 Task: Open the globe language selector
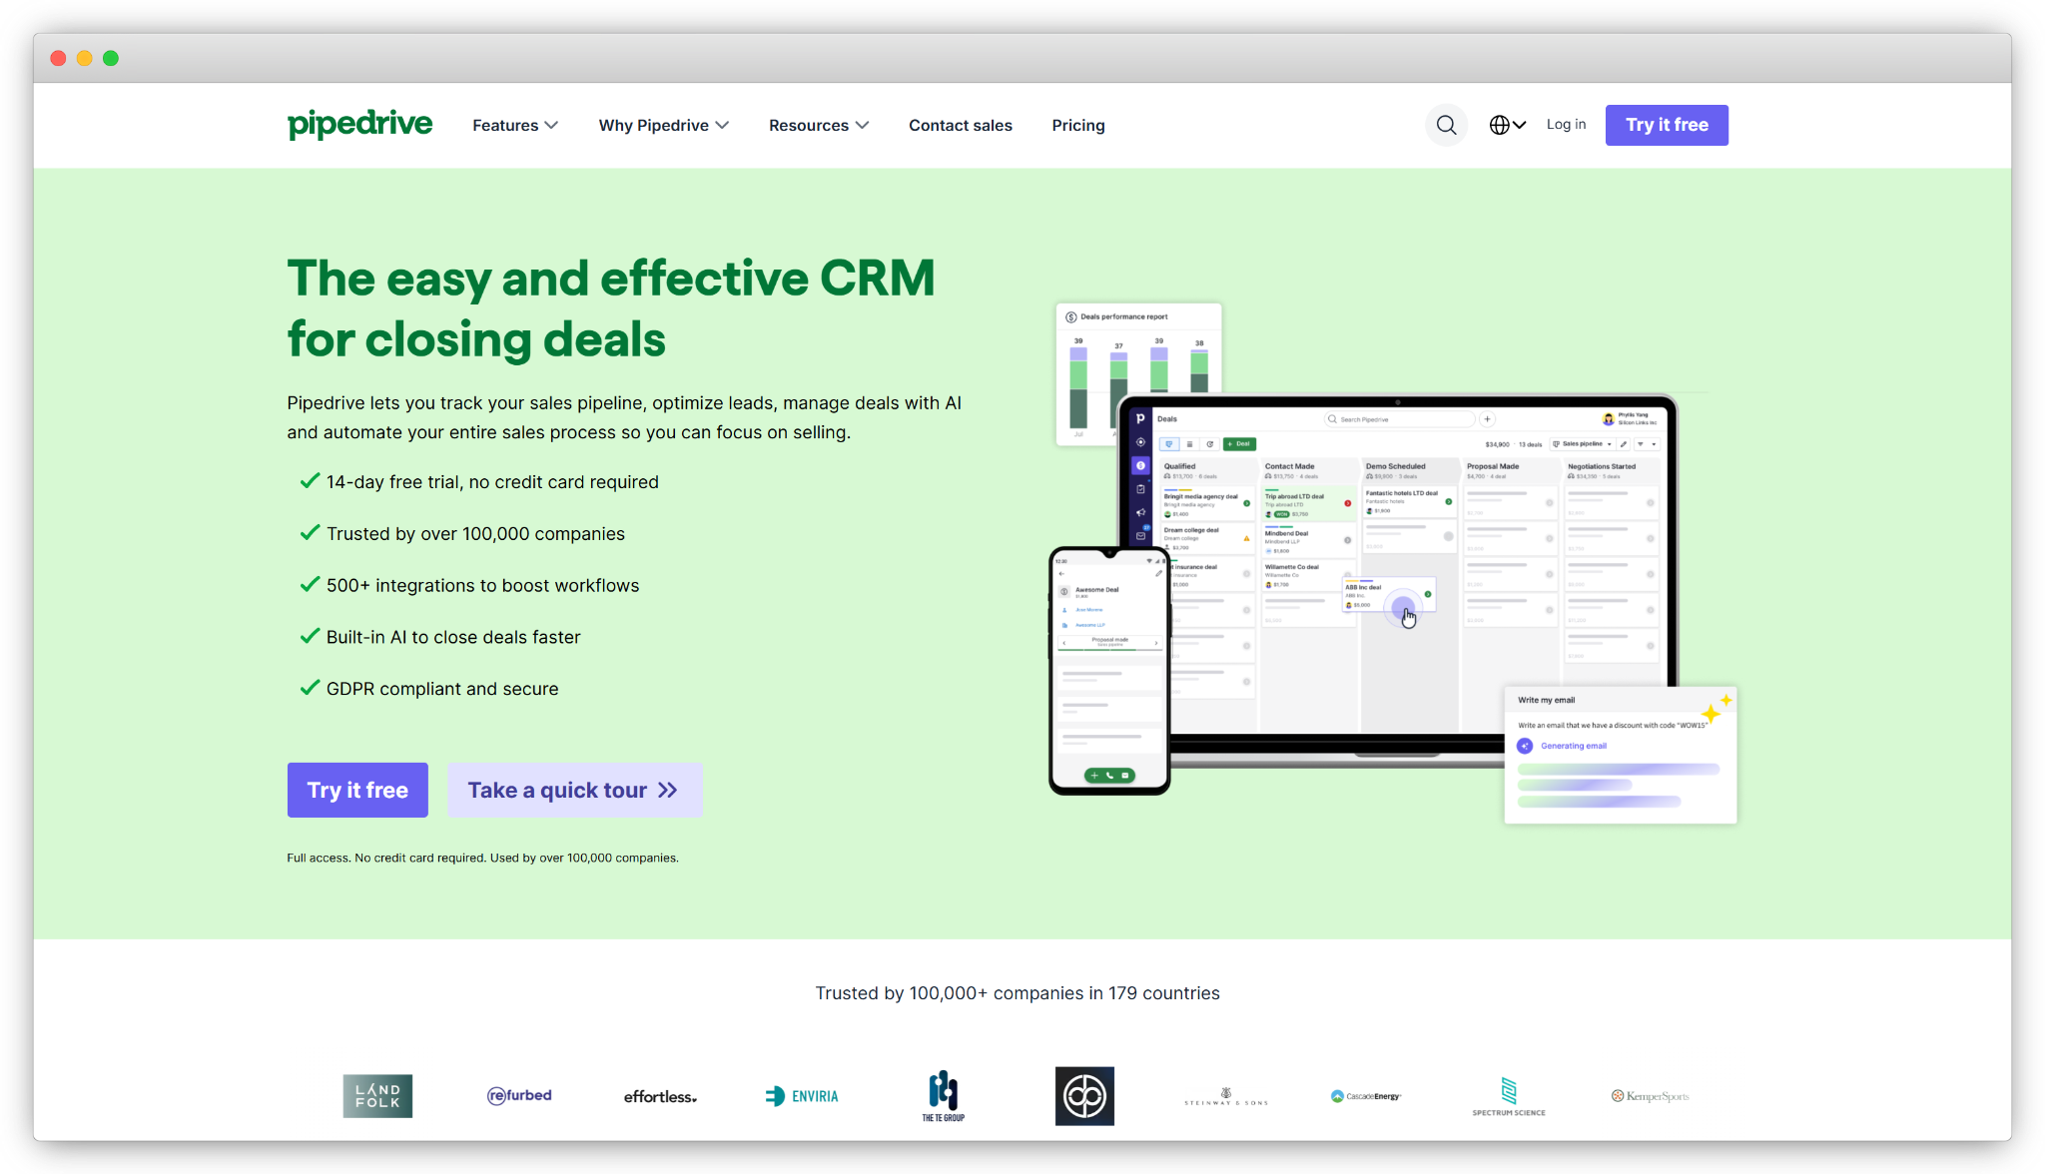(x=1507, y=125)
